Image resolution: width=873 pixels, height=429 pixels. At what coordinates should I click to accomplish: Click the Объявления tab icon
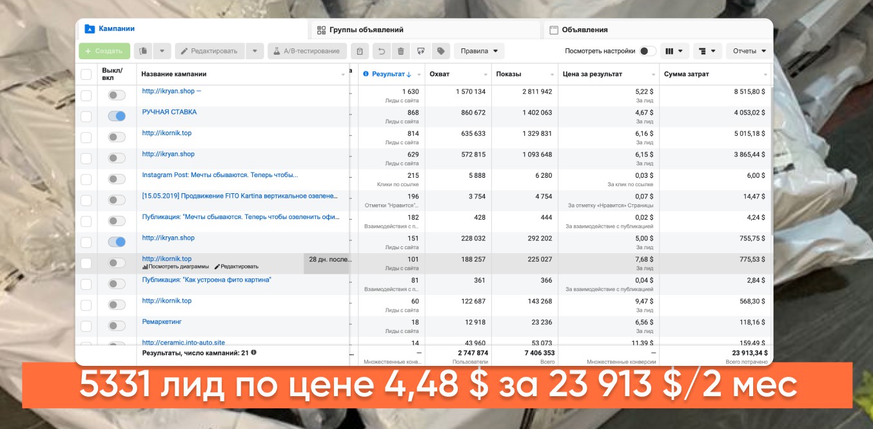[x=553, y=30]
